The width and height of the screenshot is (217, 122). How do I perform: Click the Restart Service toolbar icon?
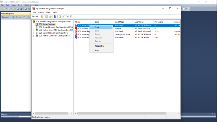point(71,16)
